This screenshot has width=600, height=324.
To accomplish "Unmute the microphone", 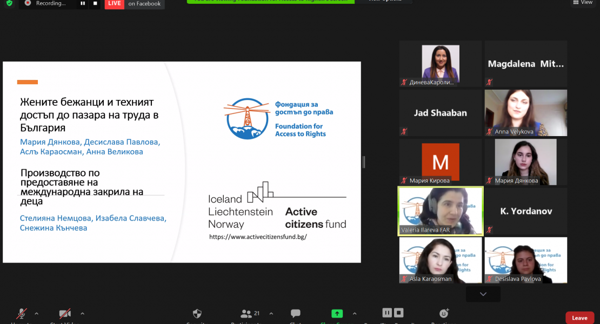I will coord(22,314).
